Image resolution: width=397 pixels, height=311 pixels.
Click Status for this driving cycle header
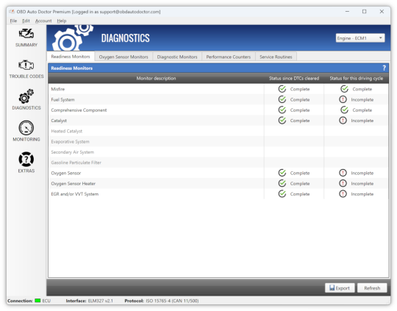(357, 78)
